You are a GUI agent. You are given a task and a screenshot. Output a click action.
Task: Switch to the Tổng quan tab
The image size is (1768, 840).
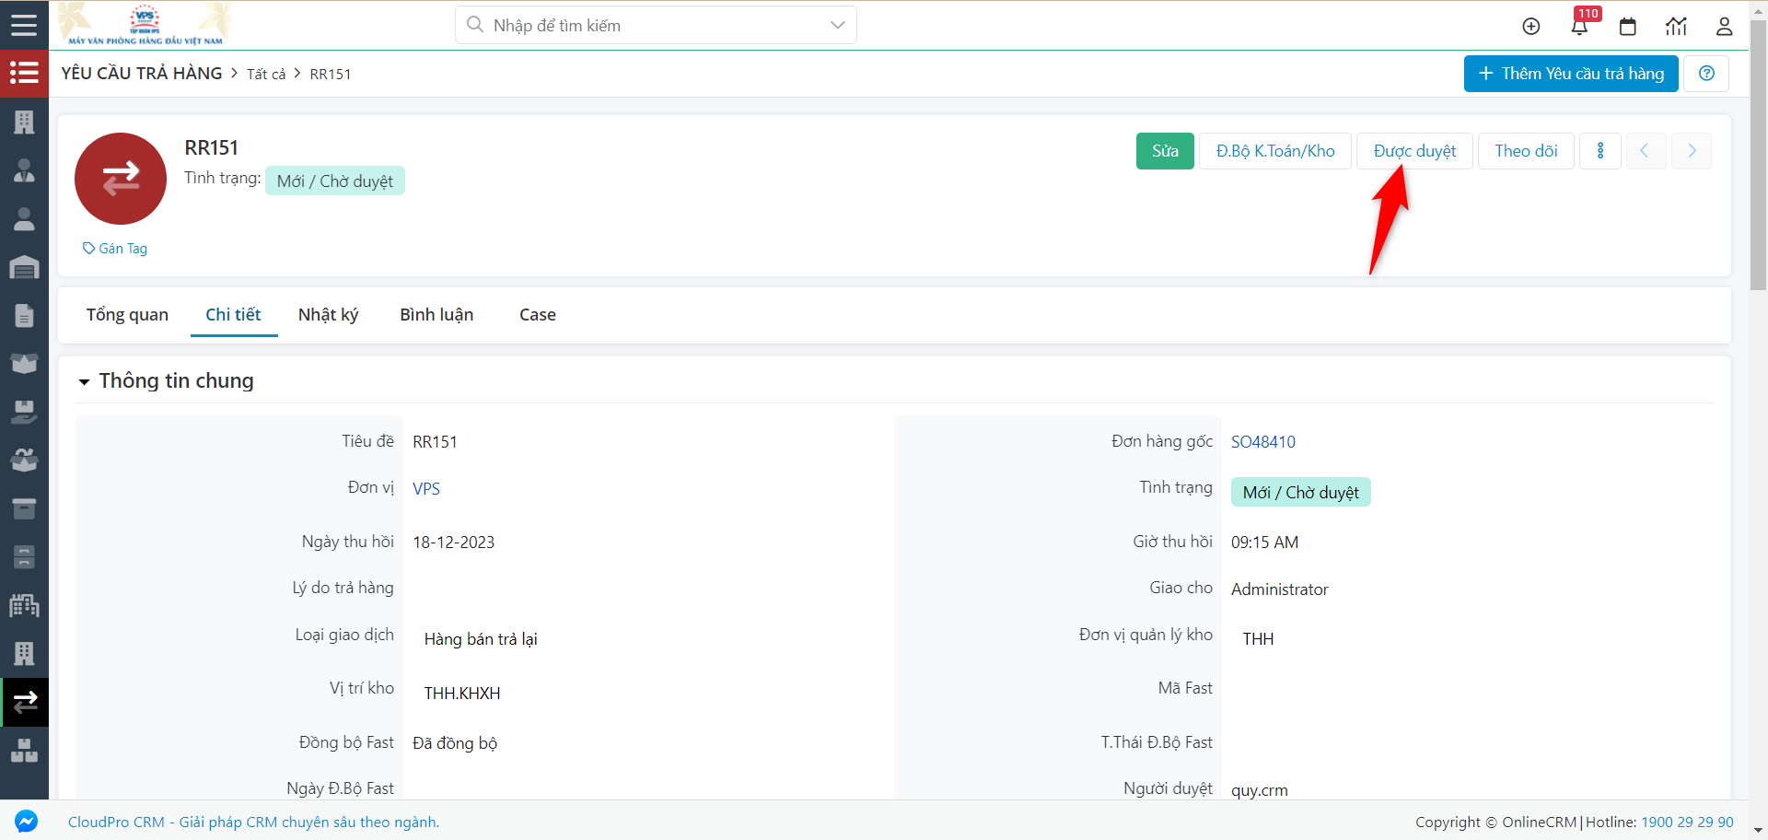coord(127,315)
